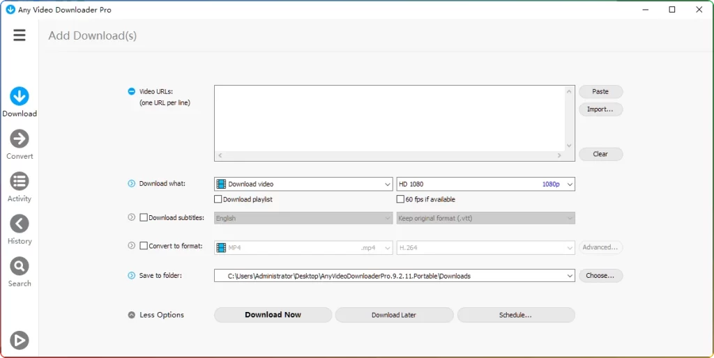This screenshot has width=714, height=358.
Task: Click arrow icon beside Download subtitles
Action: [132, 217]
